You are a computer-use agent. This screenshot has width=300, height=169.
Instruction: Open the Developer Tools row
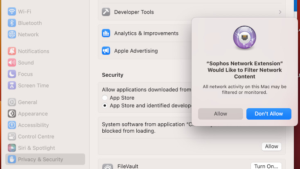click(192, 12)
